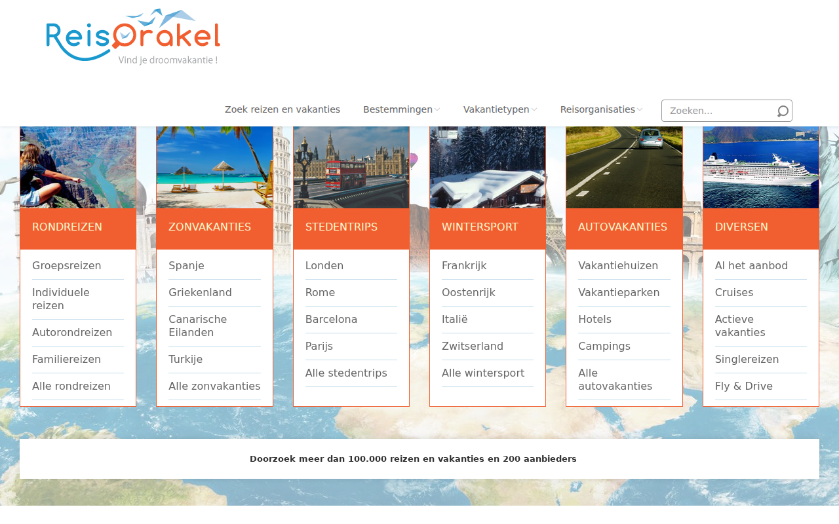Choose Frankrijk wintersport
Viewport: 839px width, 524px height.
click(464, 266)
